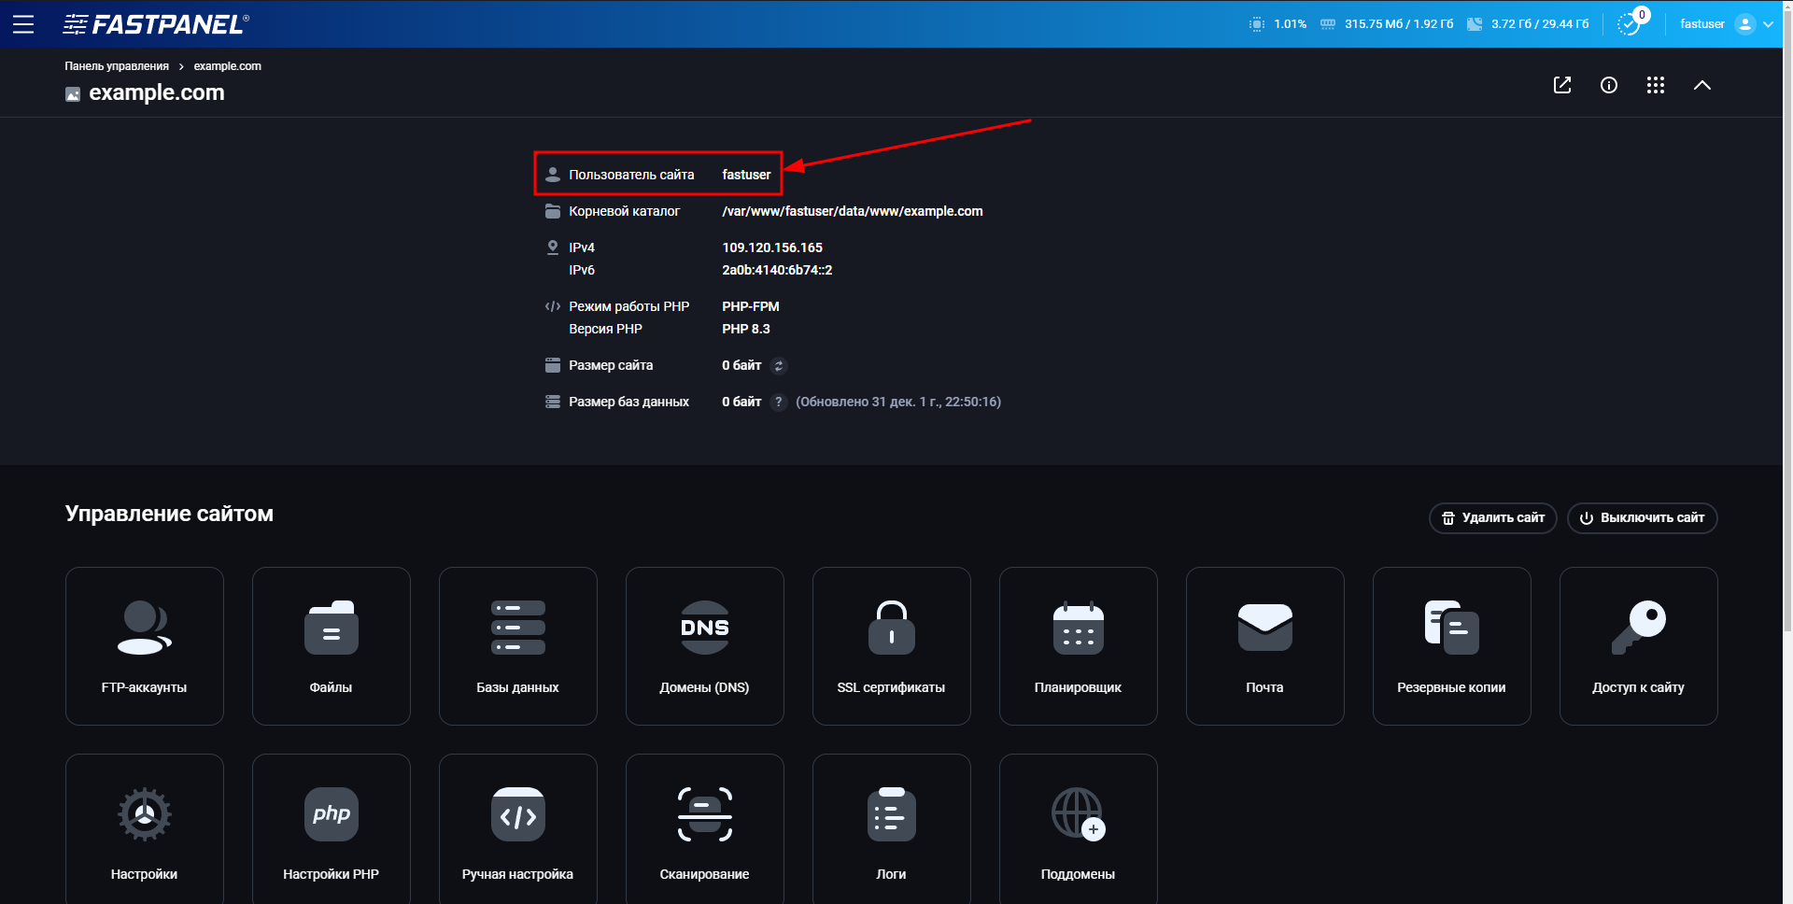Click the Удалить сайт button
Image resolution: width=1793 pixels, height=904 pixels.
point(1492,518)
